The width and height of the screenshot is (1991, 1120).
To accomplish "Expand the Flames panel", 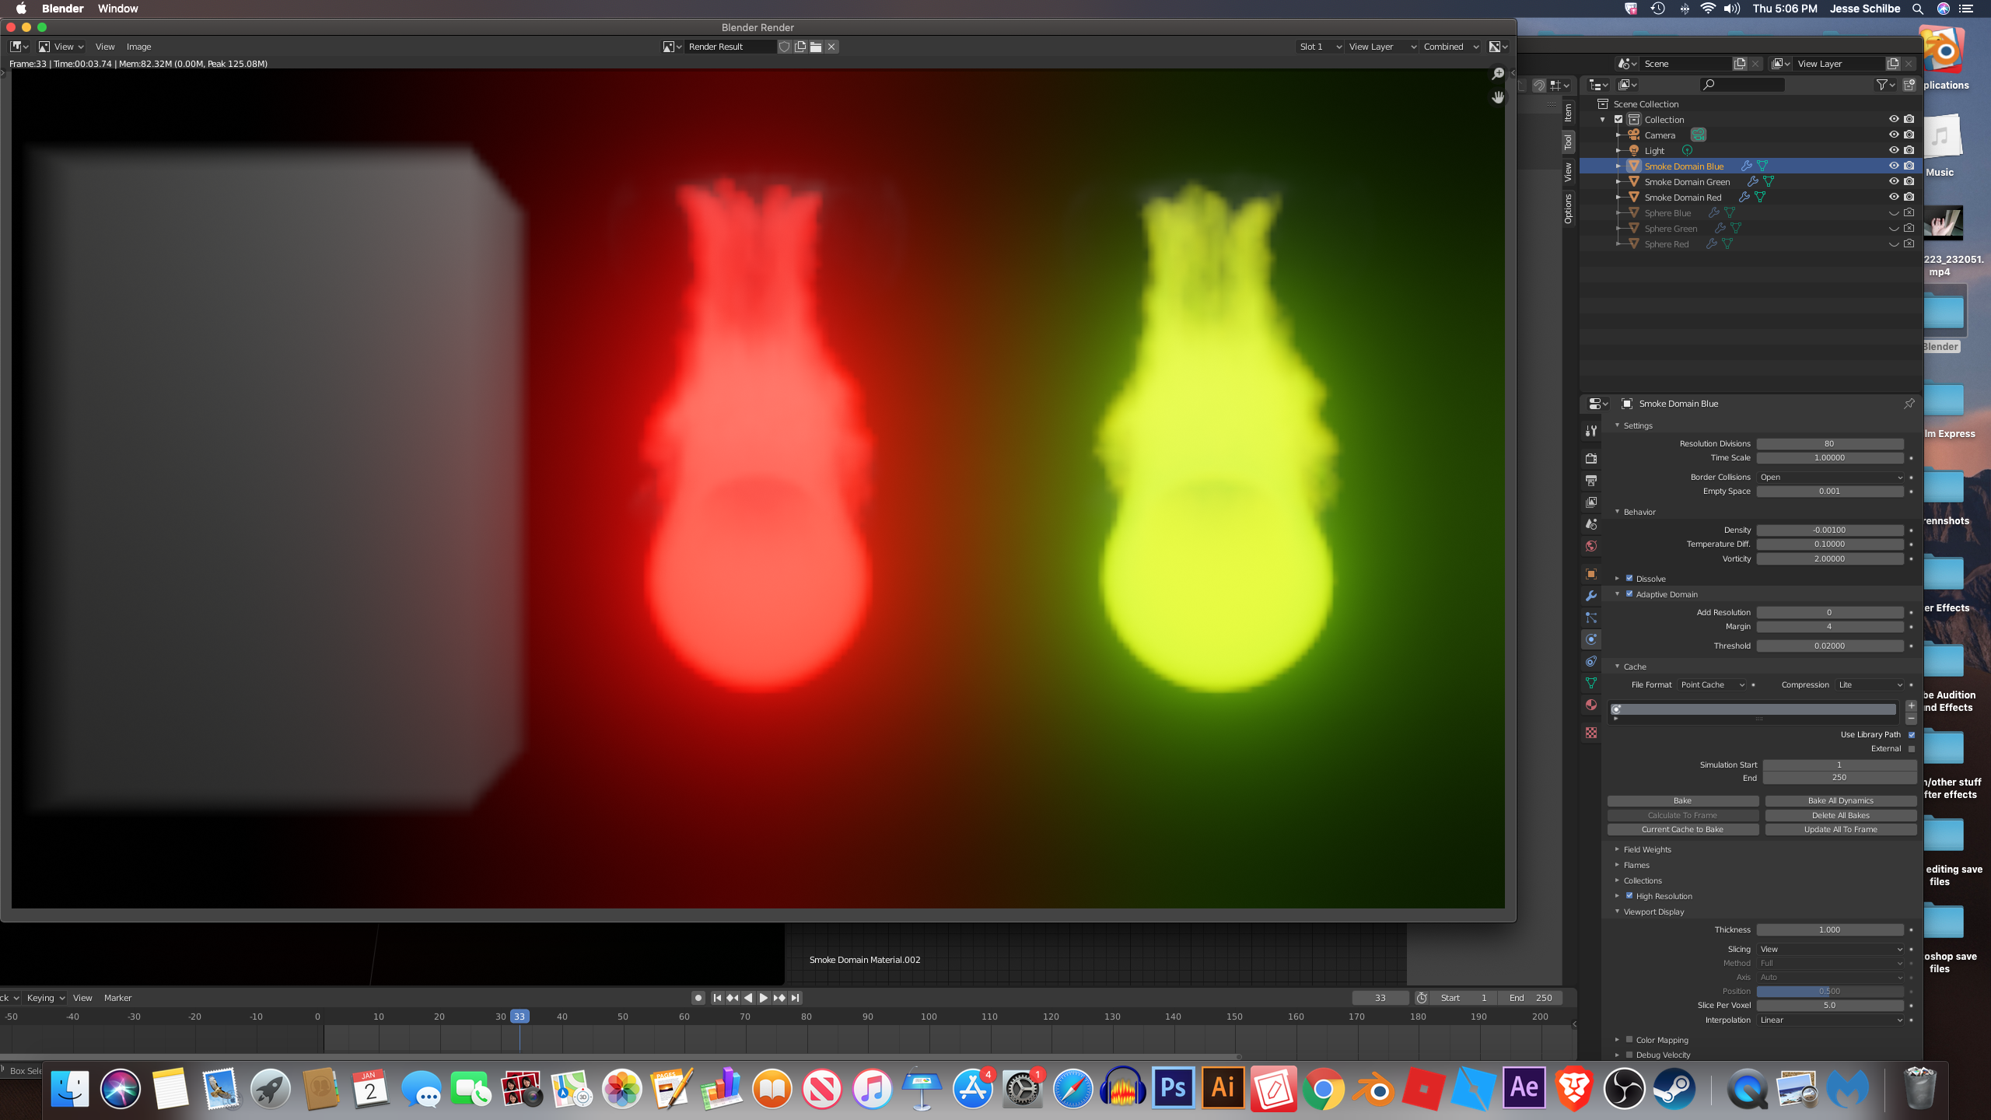I will (x=1636, y=865).
